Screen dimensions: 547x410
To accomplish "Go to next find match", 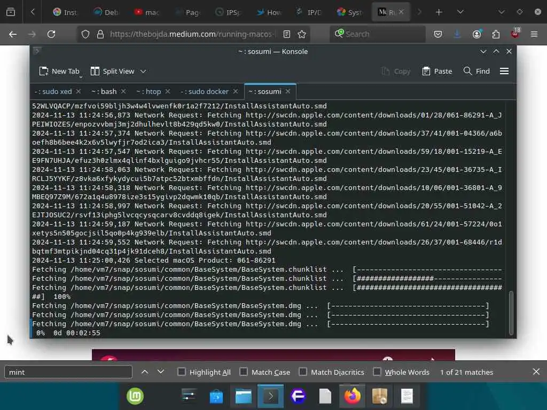I will click(x=161, y=372).
